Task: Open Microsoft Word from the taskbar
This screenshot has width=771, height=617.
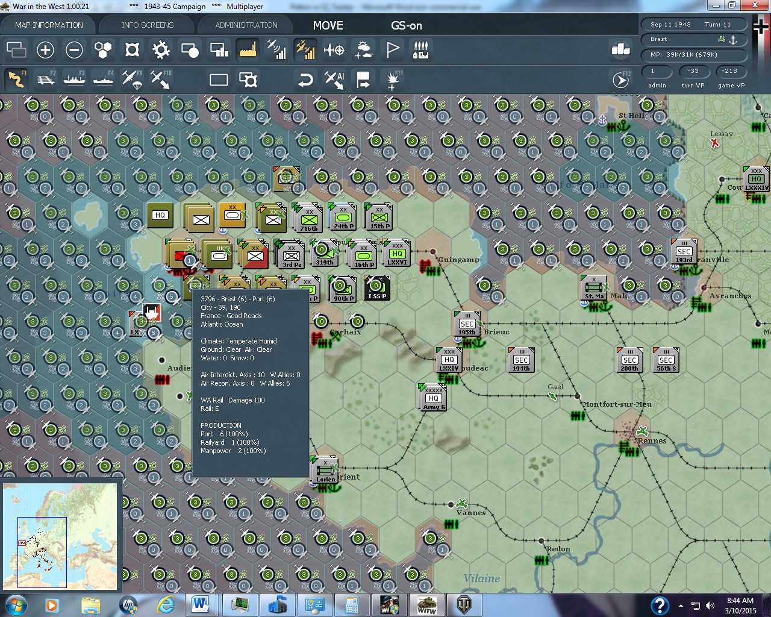Action: pyautogui.click(x=200, y=604)
